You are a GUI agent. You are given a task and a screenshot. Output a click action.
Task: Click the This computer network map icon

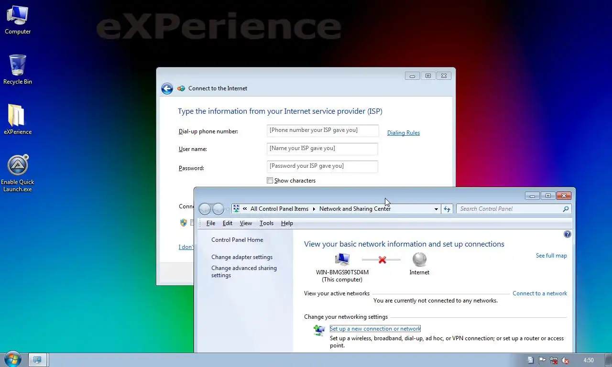[342, 259]
